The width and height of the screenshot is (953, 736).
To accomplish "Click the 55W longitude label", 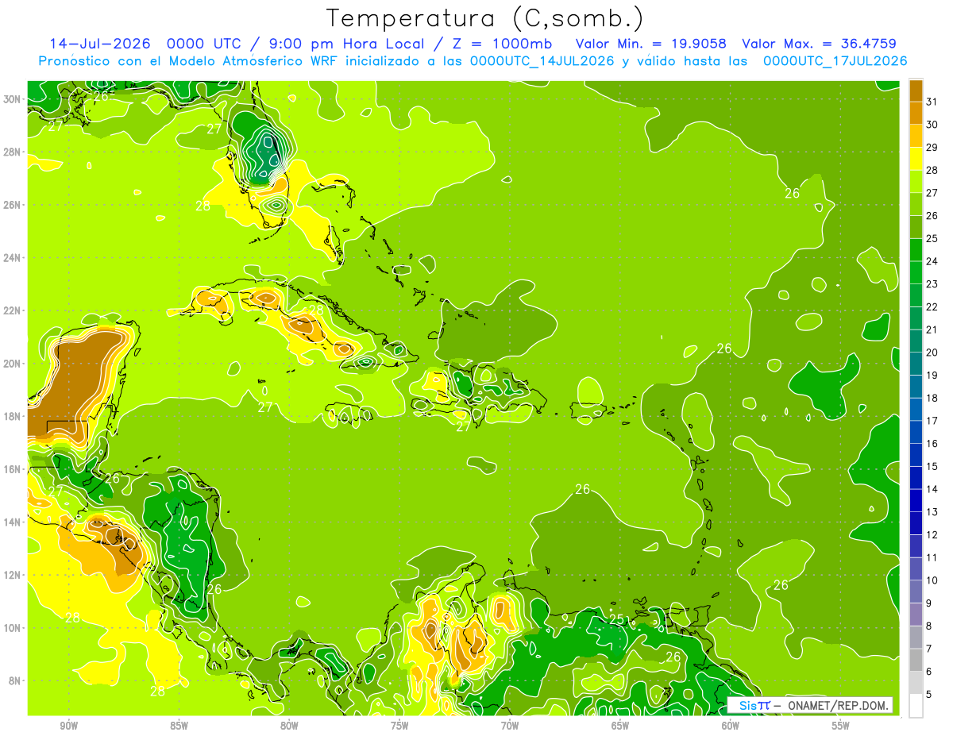I will pos(841,726).
